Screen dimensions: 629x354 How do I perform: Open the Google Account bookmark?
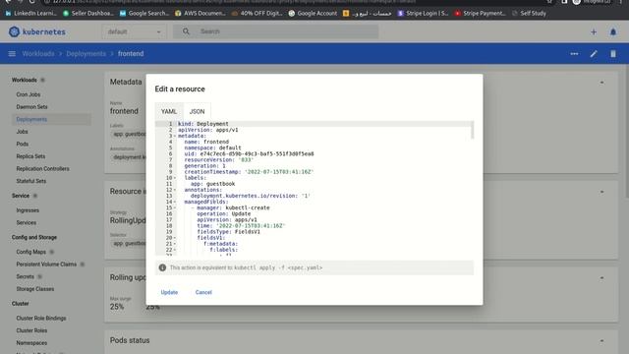click(313, 13)
